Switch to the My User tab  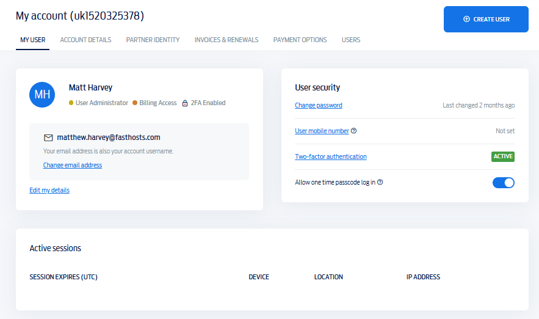32,40
